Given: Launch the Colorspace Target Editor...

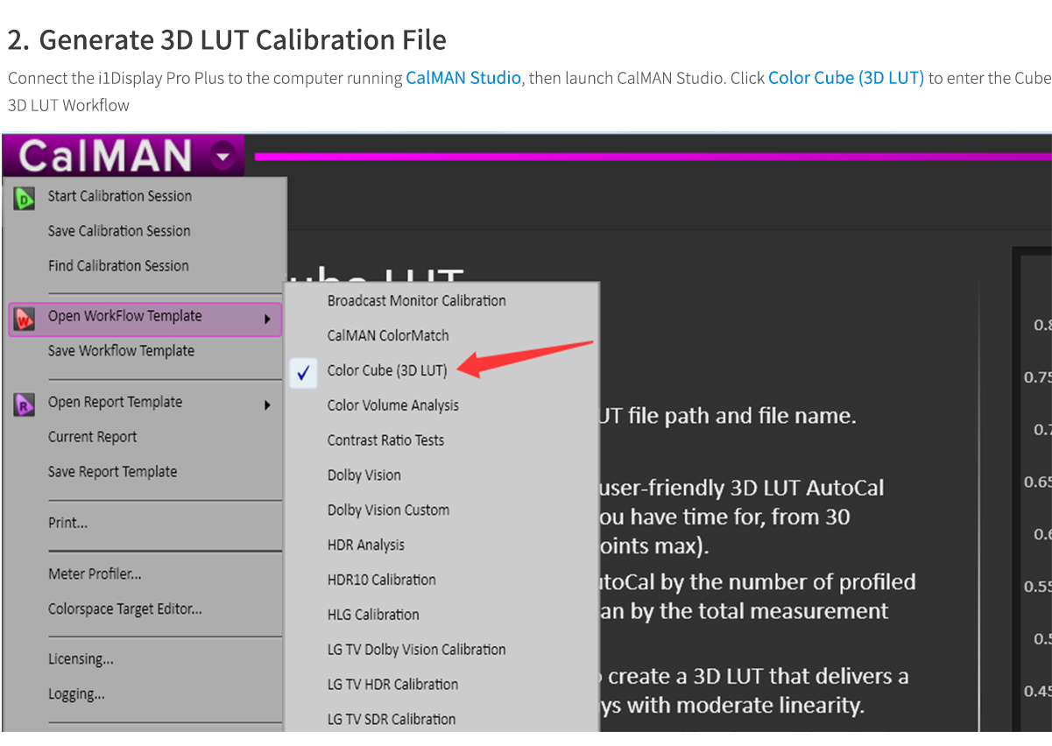Looking at the screenshot, I should pyautogui.click(x=125, y=609).
